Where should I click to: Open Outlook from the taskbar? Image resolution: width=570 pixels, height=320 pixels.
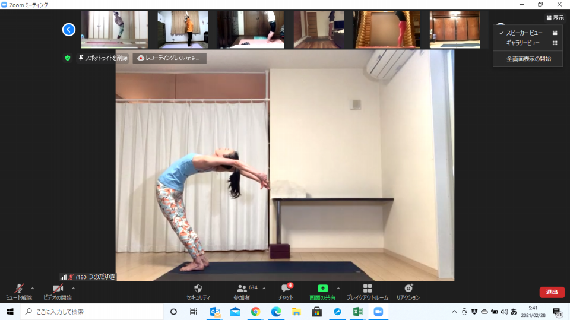[x=215, y=312]
